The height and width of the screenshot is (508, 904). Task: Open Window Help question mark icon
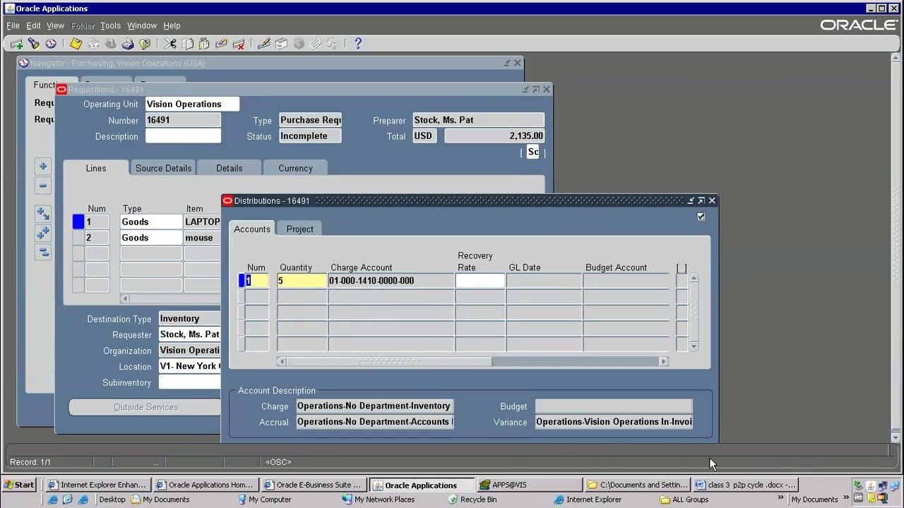click(x=358, y=44)
